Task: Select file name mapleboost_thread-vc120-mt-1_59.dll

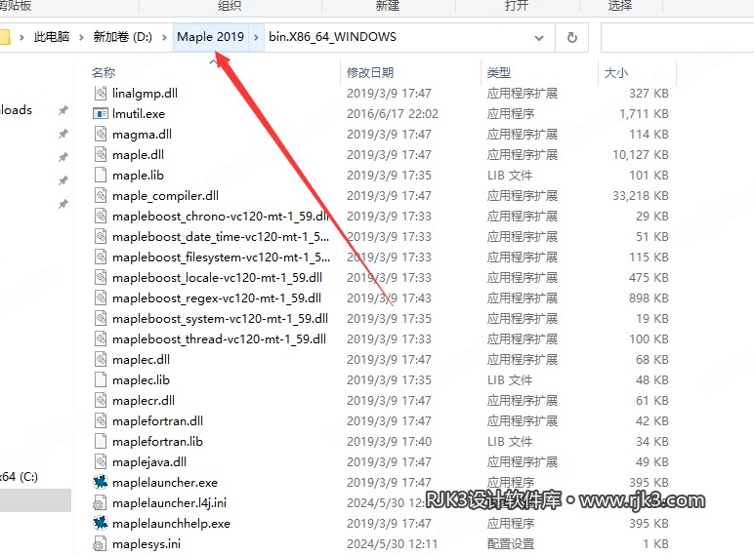Action: click(x=220, y=339)
